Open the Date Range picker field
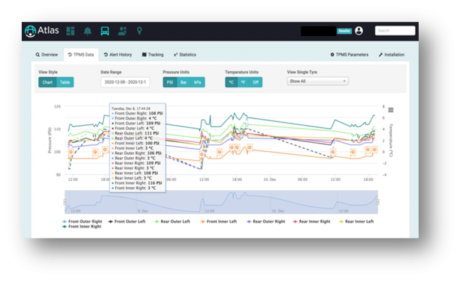 point(125,82)
